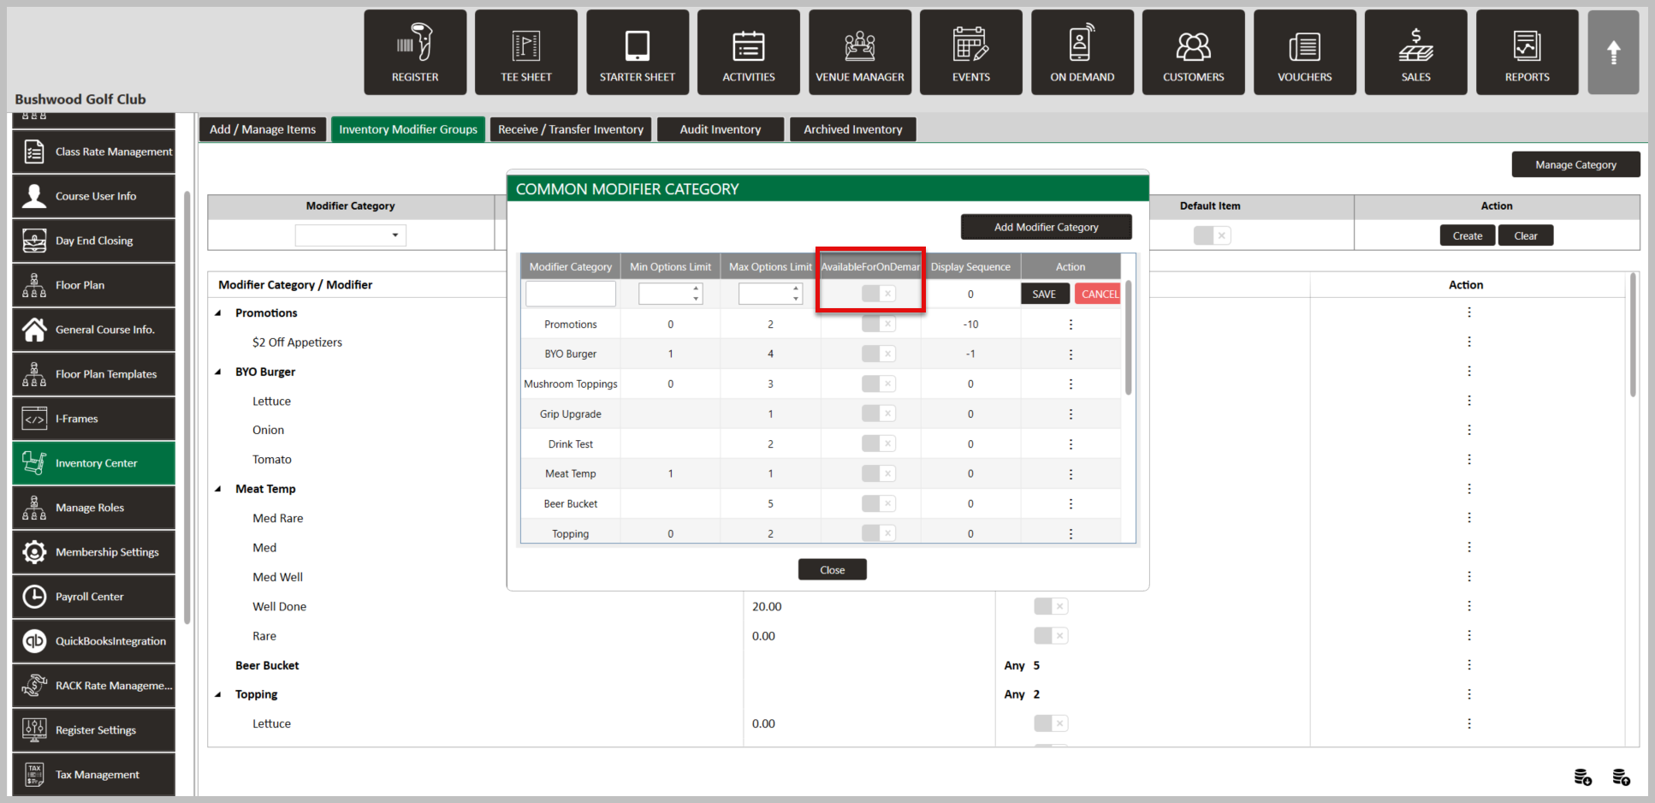This screenshot has width=1655, height=803.
Task: Open action menu for Promotions row in dialog
Action: (1071, 324)
